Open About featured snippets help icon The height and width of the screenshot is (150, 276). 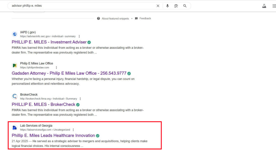tap(98, 19)
